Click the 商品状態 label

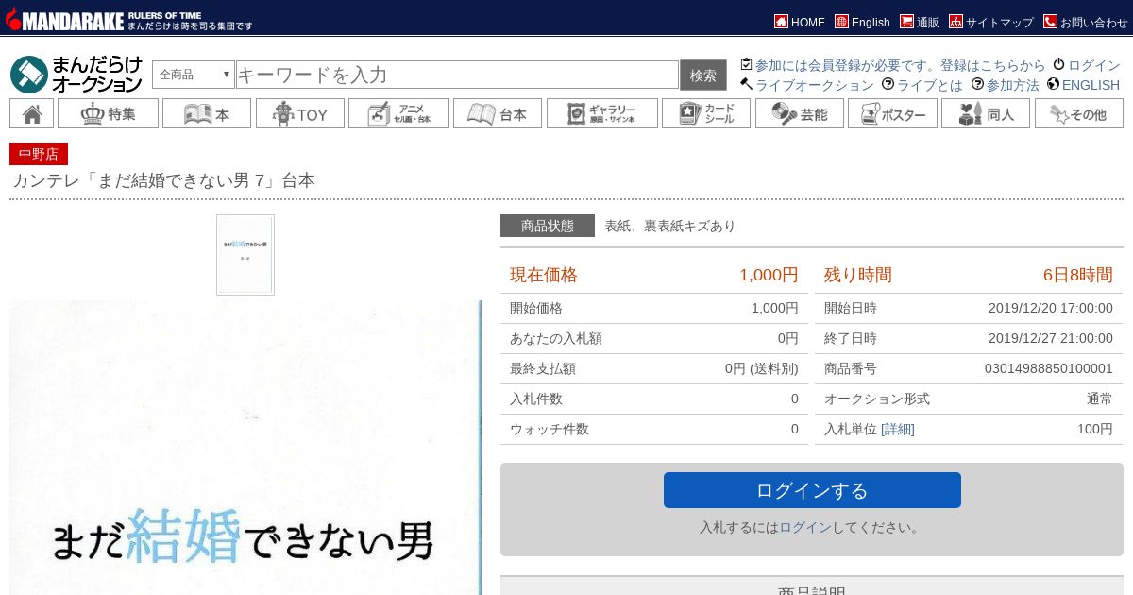point(548,226)
